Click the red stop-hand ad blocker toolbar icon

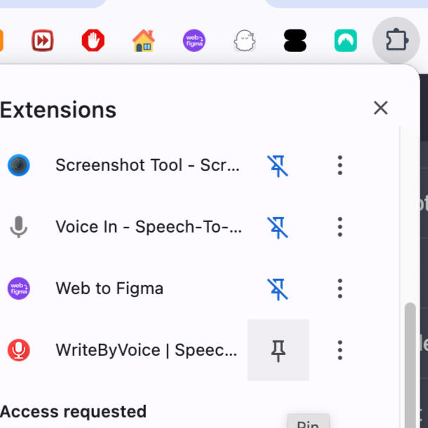point(93,41)
